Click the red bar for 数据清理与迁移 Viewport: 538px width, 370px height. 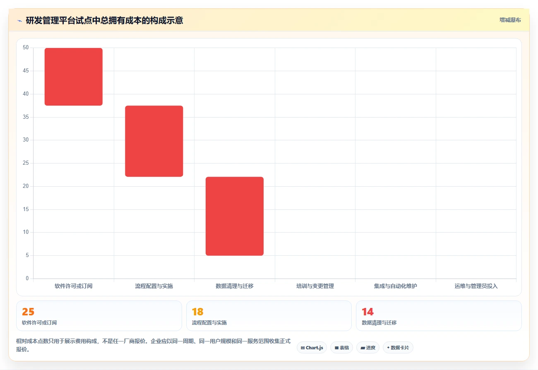[x=235, y=216]
